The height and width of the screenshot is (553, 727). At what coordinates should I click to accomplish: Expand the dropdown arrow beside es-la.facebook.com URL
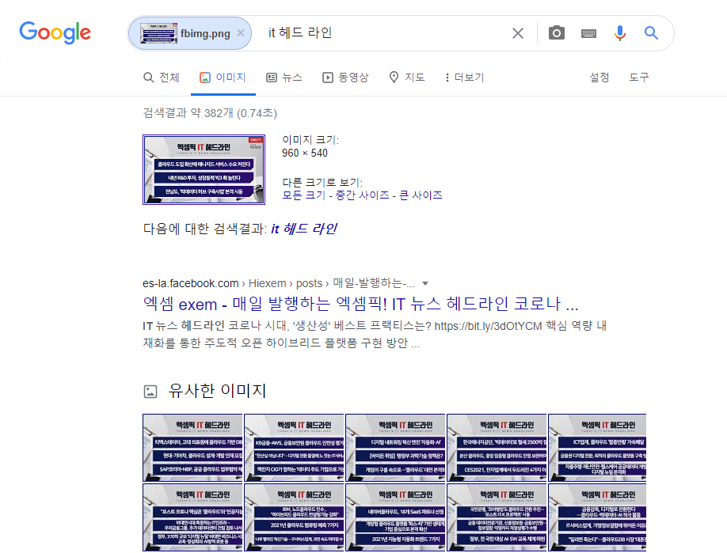(425, 283)
